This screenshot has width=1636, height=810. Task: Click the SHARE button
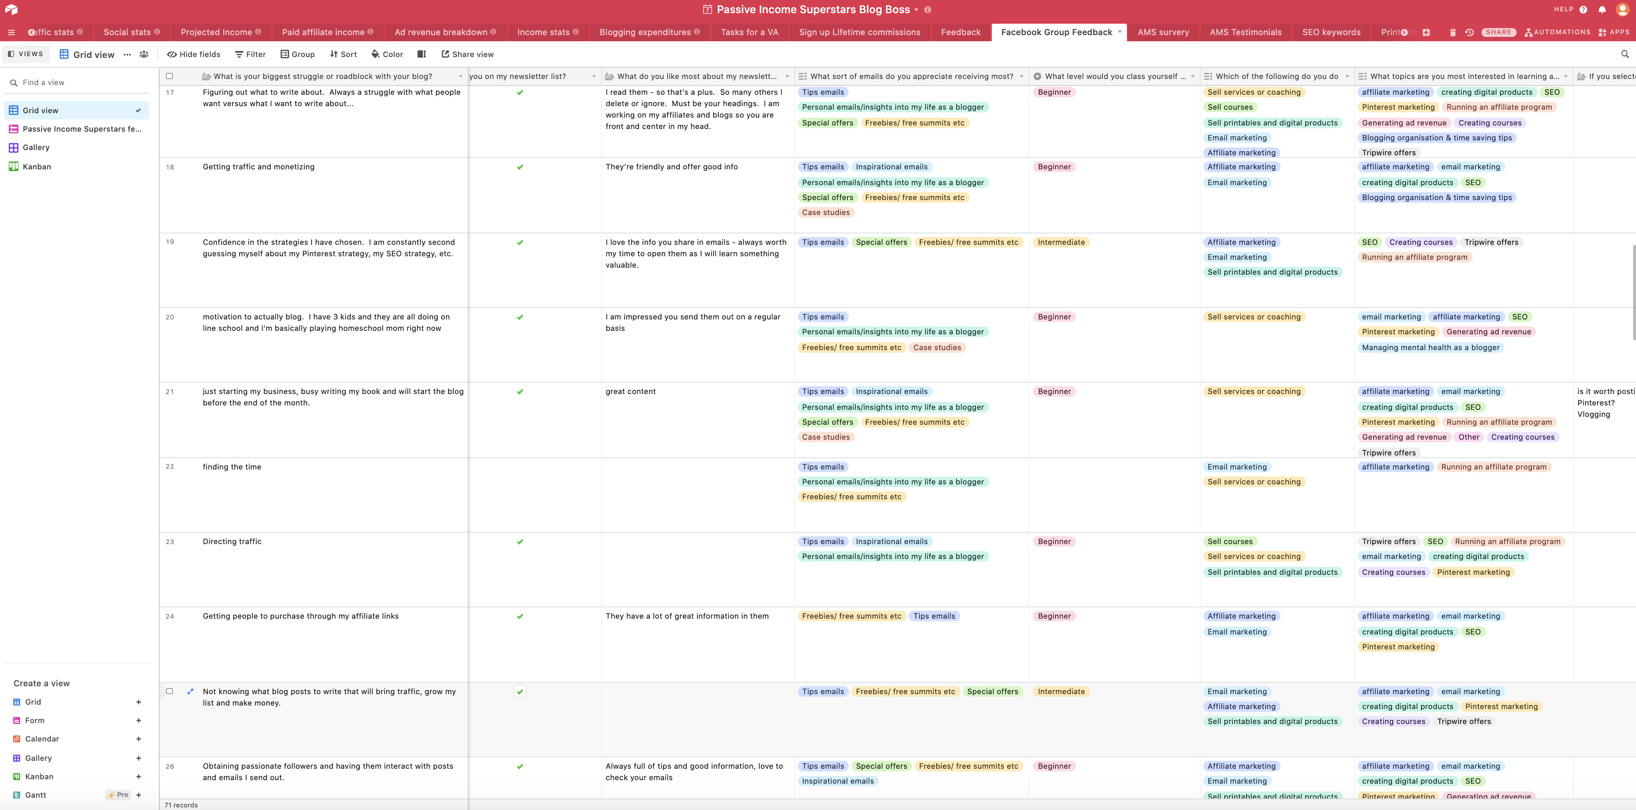(x=1499, y=32)
